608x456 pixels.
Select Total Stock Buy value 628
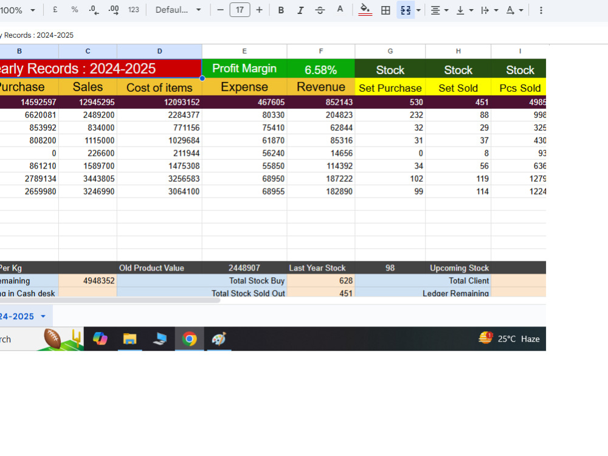(320, 281)
